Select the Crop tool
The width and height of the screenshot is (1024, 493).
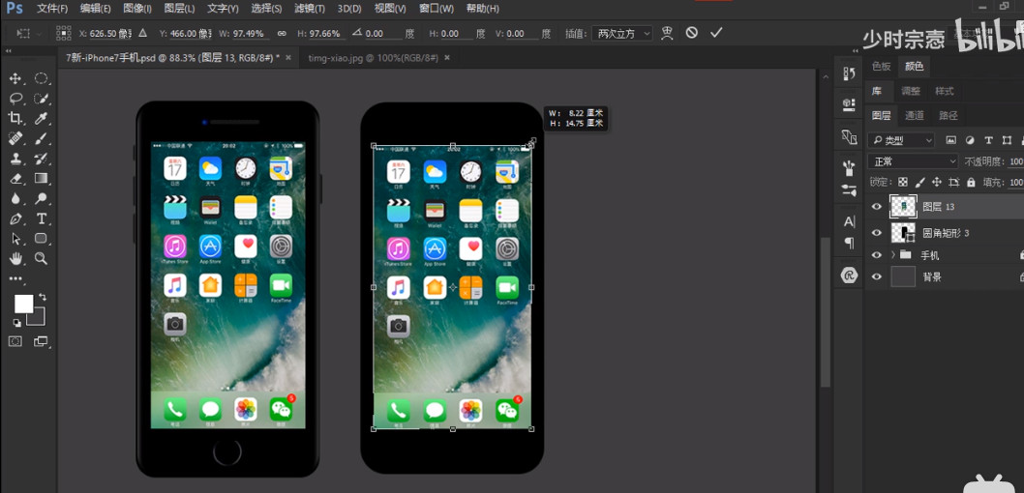point(15,118)
